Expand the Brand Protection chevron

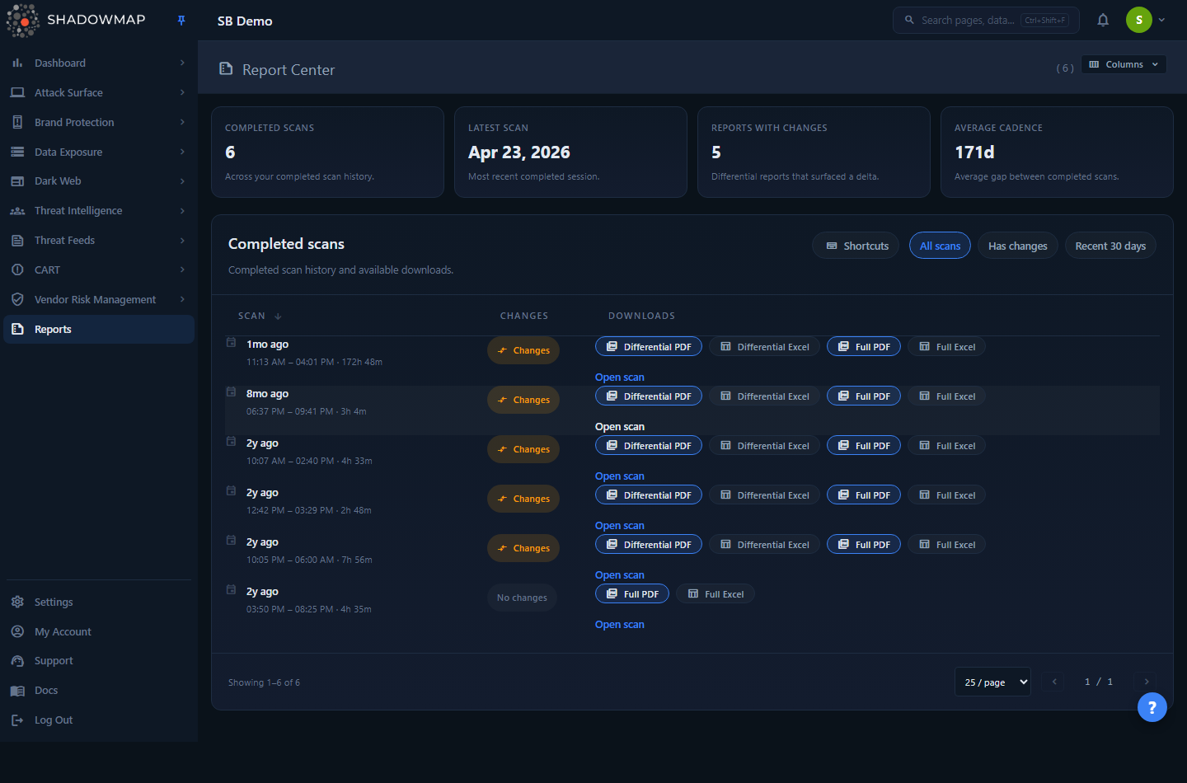click(182, 122)
